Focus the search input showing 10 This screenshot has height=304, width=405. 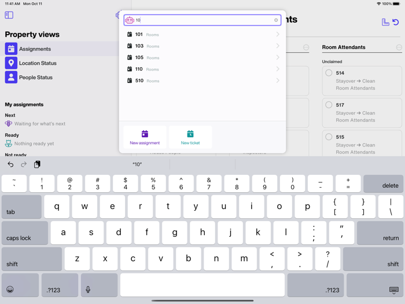click(x=203, y=20)
